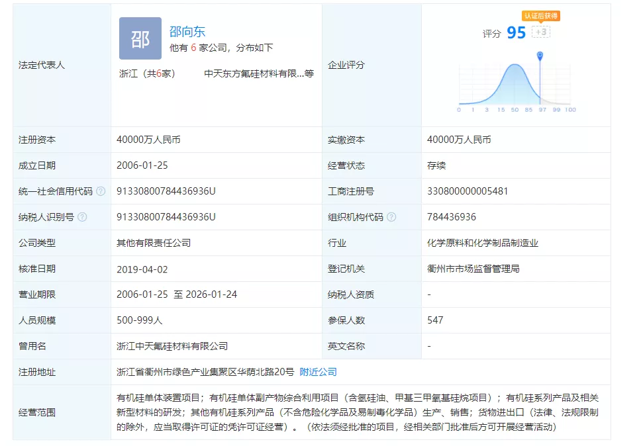Click the 化学原料和化学制品制造业 industry value
This screenshot has width=643, height=446.
(483, 243)
